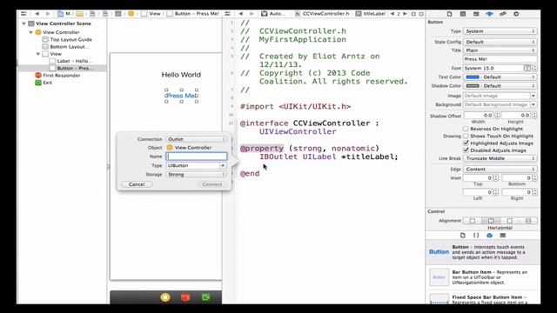Select the Attributes inspector tab

(x=489, y=14)
